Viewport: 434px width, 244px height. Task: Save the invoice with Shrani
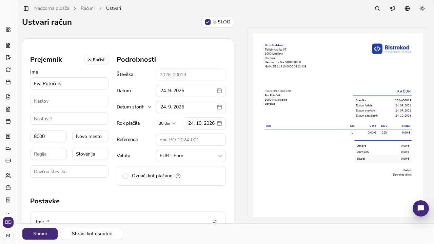point(40,234)
